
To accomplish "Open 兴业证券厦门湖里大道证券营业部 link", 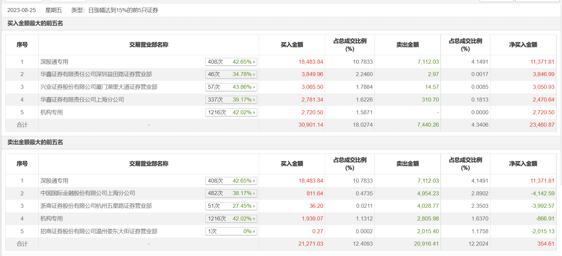I will (99, 87).
